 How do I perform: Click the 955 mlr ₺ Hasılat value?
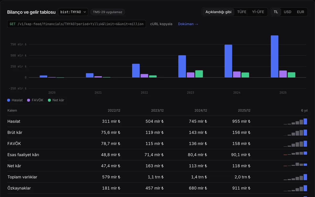pyautogui.click(x=241, y=121)
